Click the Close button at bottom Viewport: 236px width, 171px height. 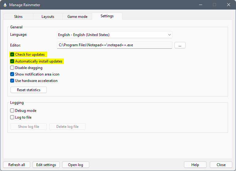tap(221, 165)
